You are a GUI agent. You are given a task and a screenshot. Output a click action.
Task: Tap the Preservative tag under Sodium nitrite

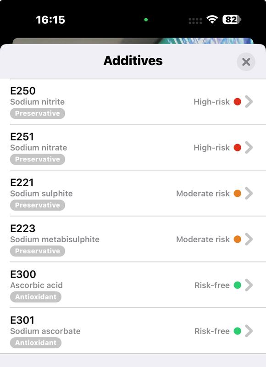coord(38,113)
